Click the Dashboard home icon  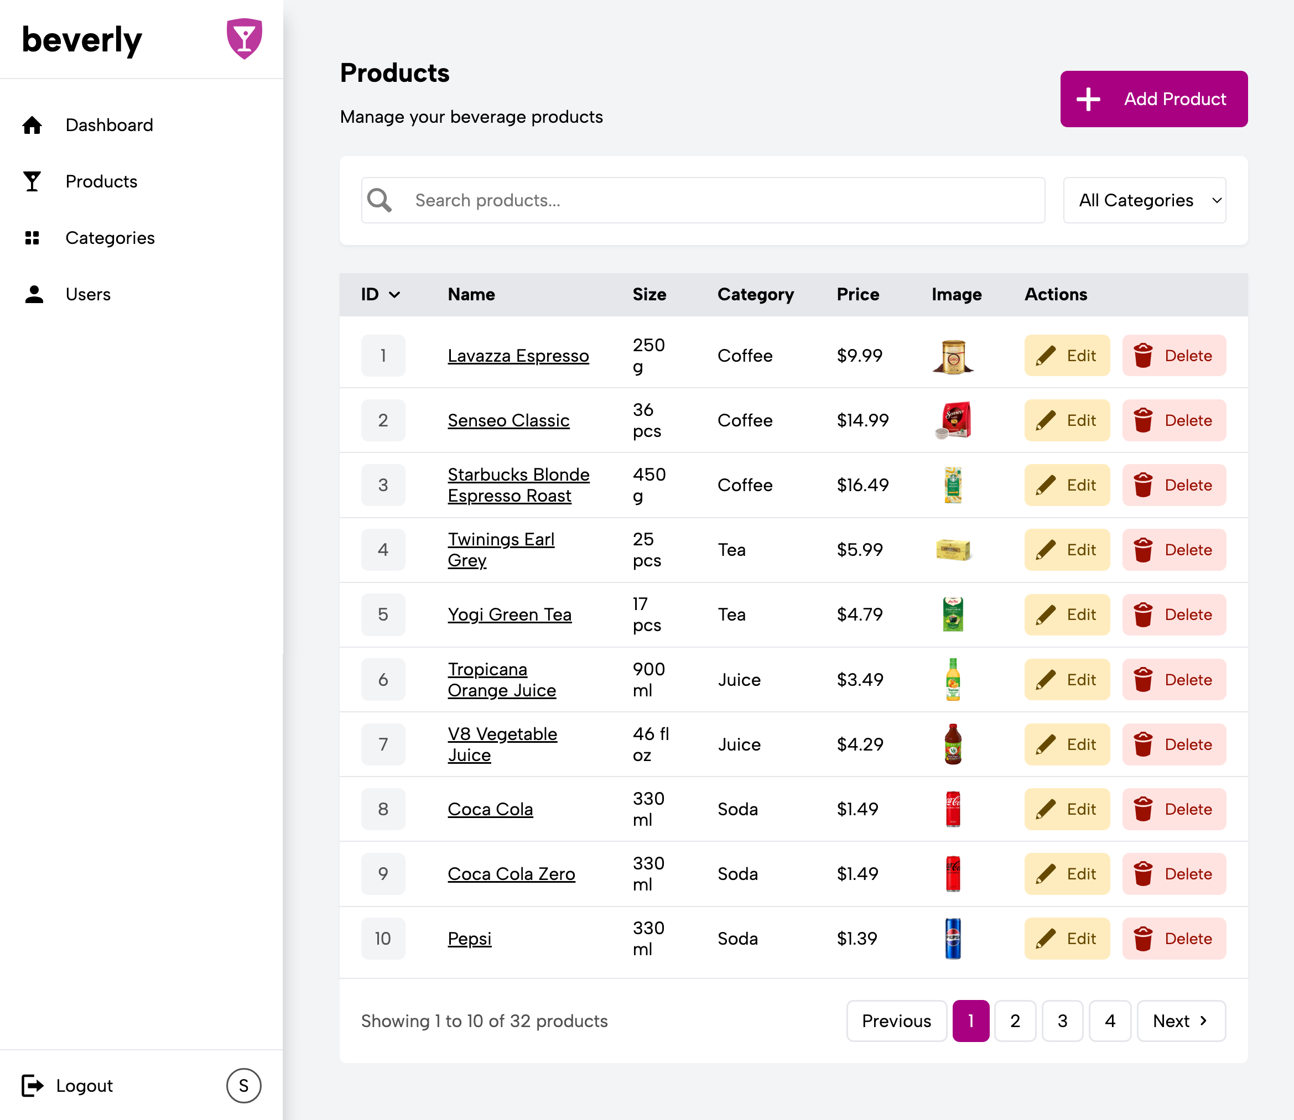point(33,125)
